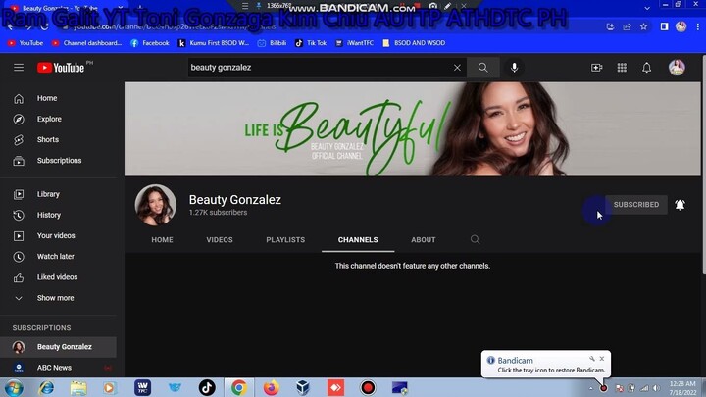Switch to the VIDEOS channel tab
706x397 pixels.
[x=220, y=240]
